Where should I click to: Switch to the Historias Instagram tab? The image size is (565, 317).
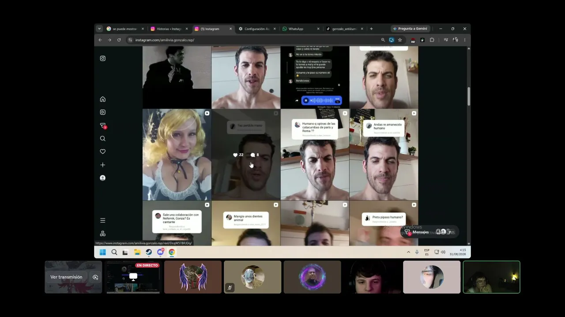169,29
